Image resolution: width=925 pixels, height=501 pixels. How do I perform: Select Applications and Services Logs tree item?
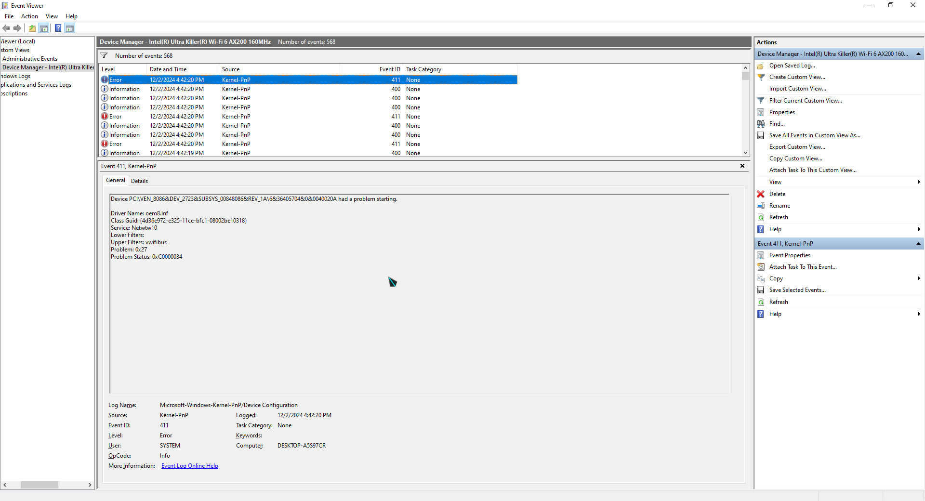coord(36,85)
